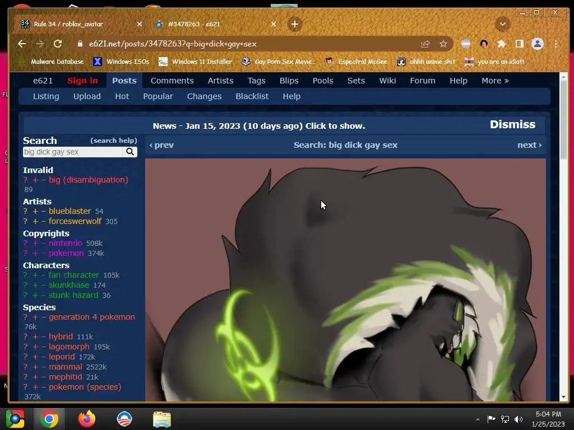Open the Popular submenu link
This screenshot has width=574, height=430.
tap(158, 96)
